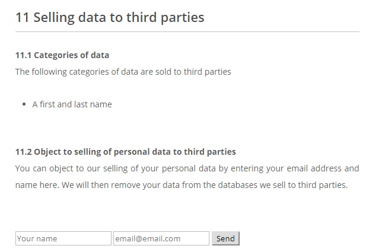
Task: Click the word "parties" in the main heading
Action: pyautogui.click(x=182, y=18)
